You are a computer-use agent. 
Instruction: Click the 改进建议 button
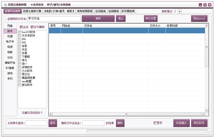(182, 123)
